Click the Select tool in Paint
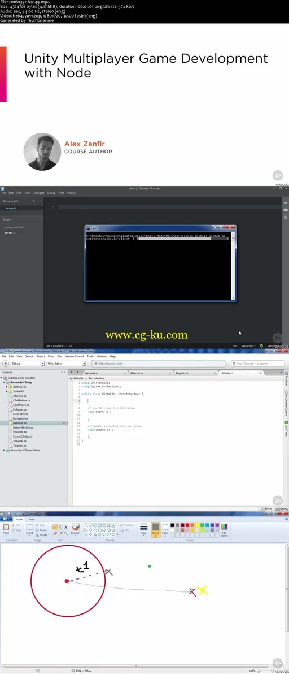The width and height of the screenshot is (289, 674). pos(29,530)
